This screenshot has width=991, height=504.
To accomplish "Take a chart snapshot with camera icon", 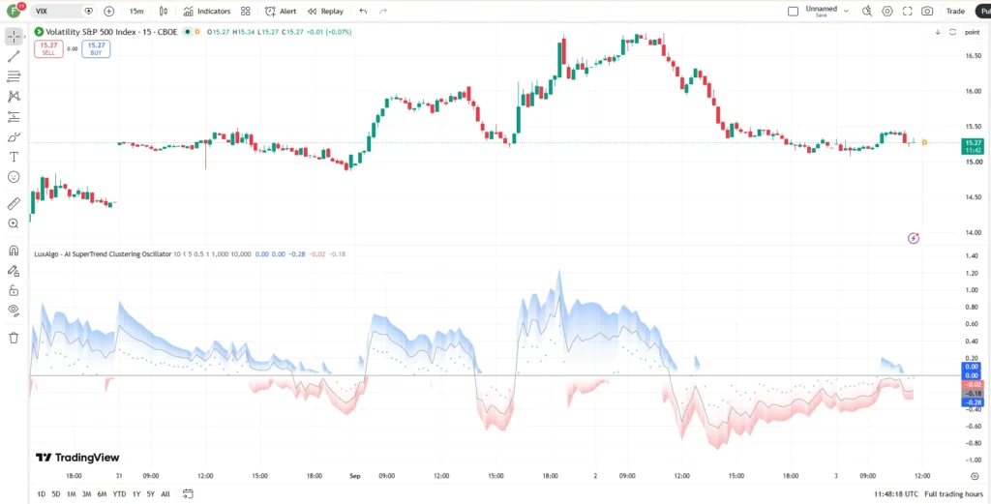I will click(x=927, y=12).
